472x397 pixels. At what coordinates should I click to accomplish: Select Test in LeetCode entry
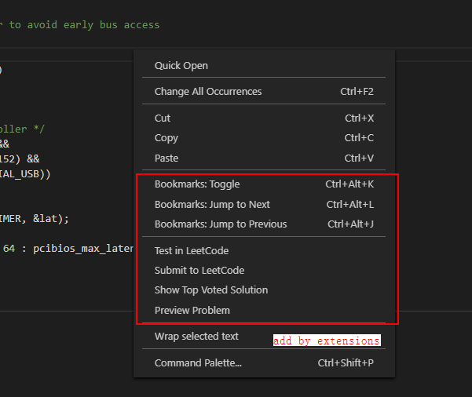[x=264, y=251]
